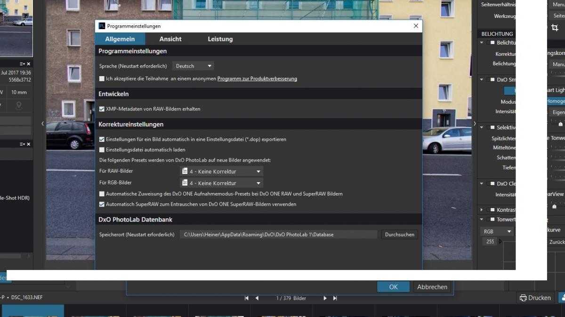Toggle Kontrast palette enable square
Viewport: 565px width, 317px height.
[x=493, y=210]
